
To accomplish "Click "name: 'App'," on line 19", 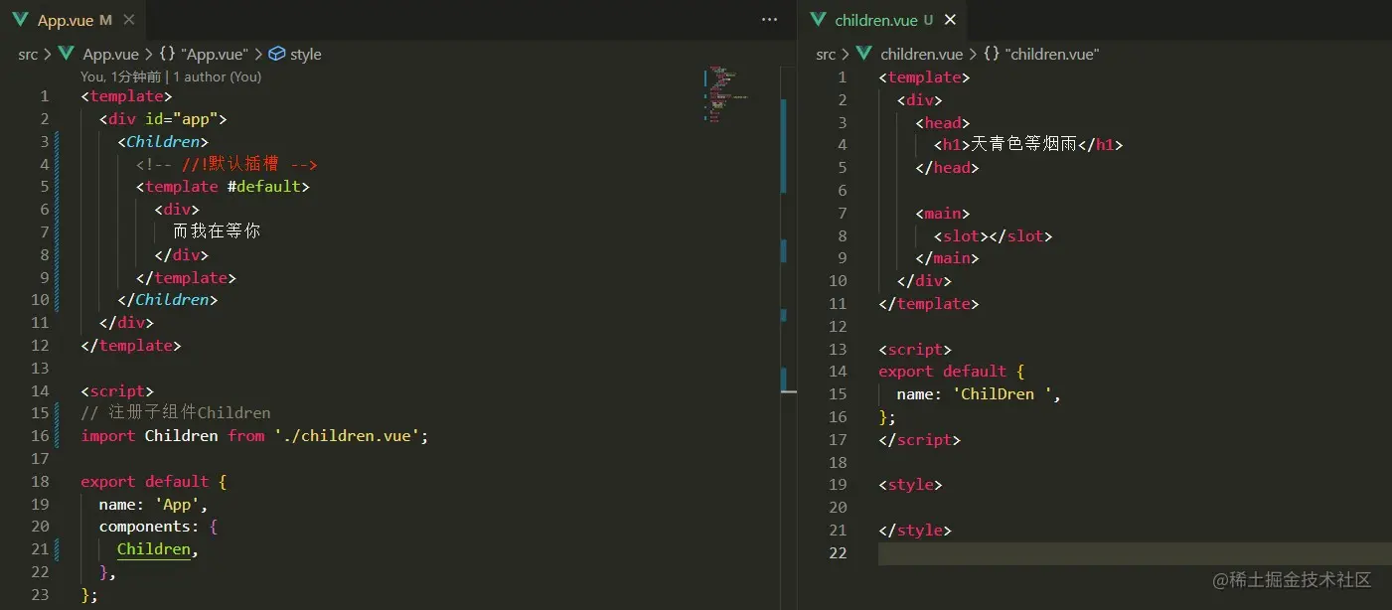I will (x=154, y=505).
